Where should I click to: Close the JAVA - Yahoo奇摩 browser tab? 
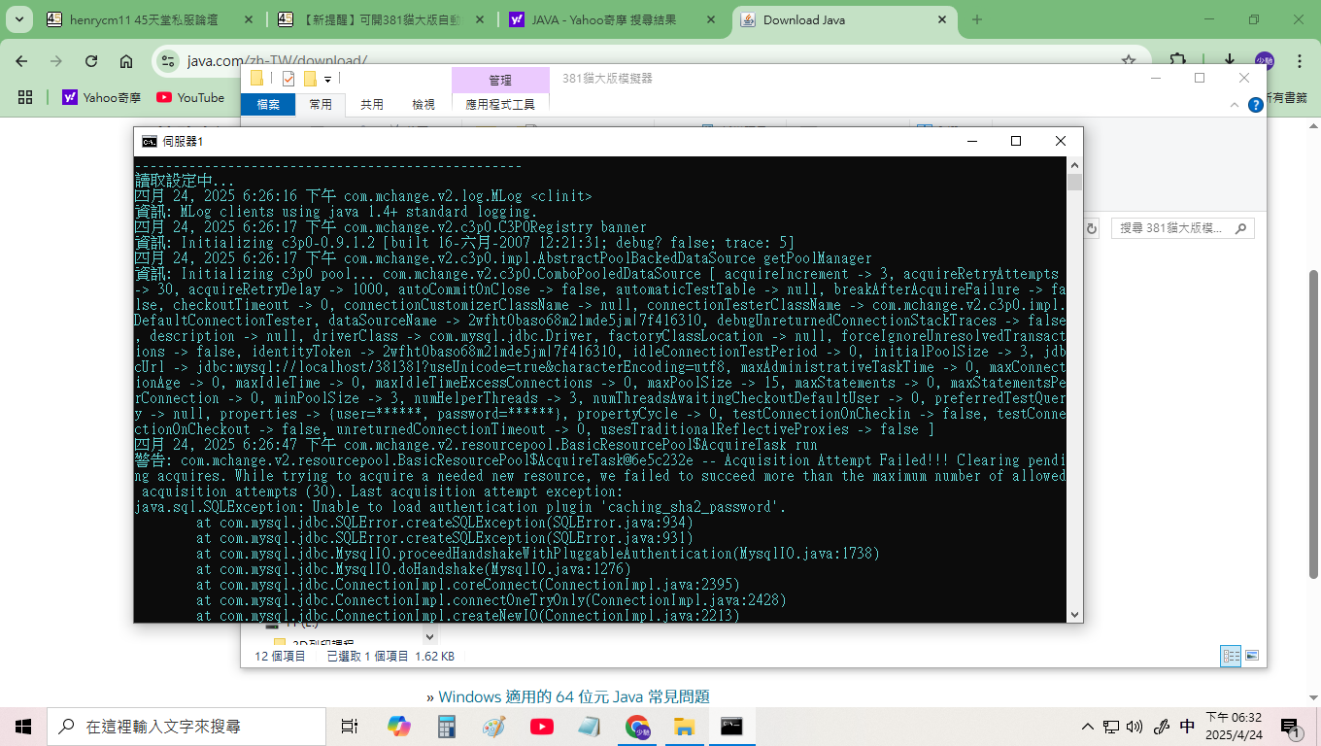coord(710,19)
